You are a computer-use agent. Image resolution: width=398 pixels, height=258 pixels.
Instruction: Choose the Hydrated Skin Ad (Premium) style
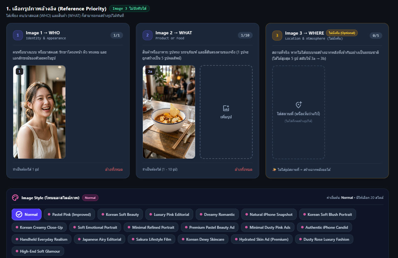[x=262, y=239]
